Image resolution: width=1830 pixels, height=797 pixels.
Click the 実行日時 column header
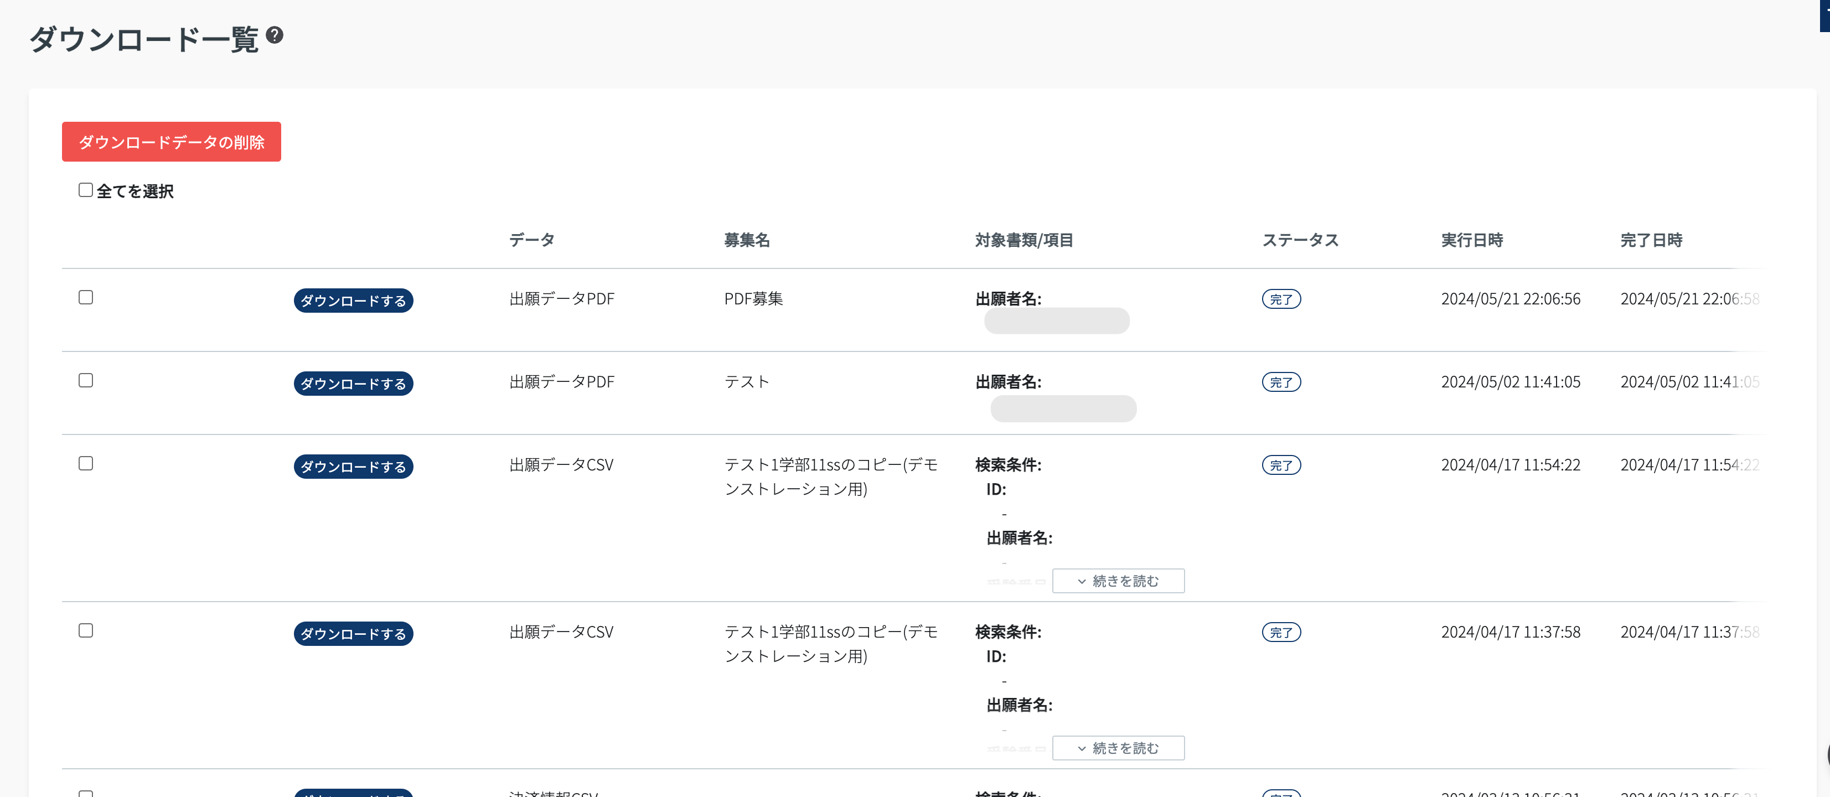coord(1471,240)
